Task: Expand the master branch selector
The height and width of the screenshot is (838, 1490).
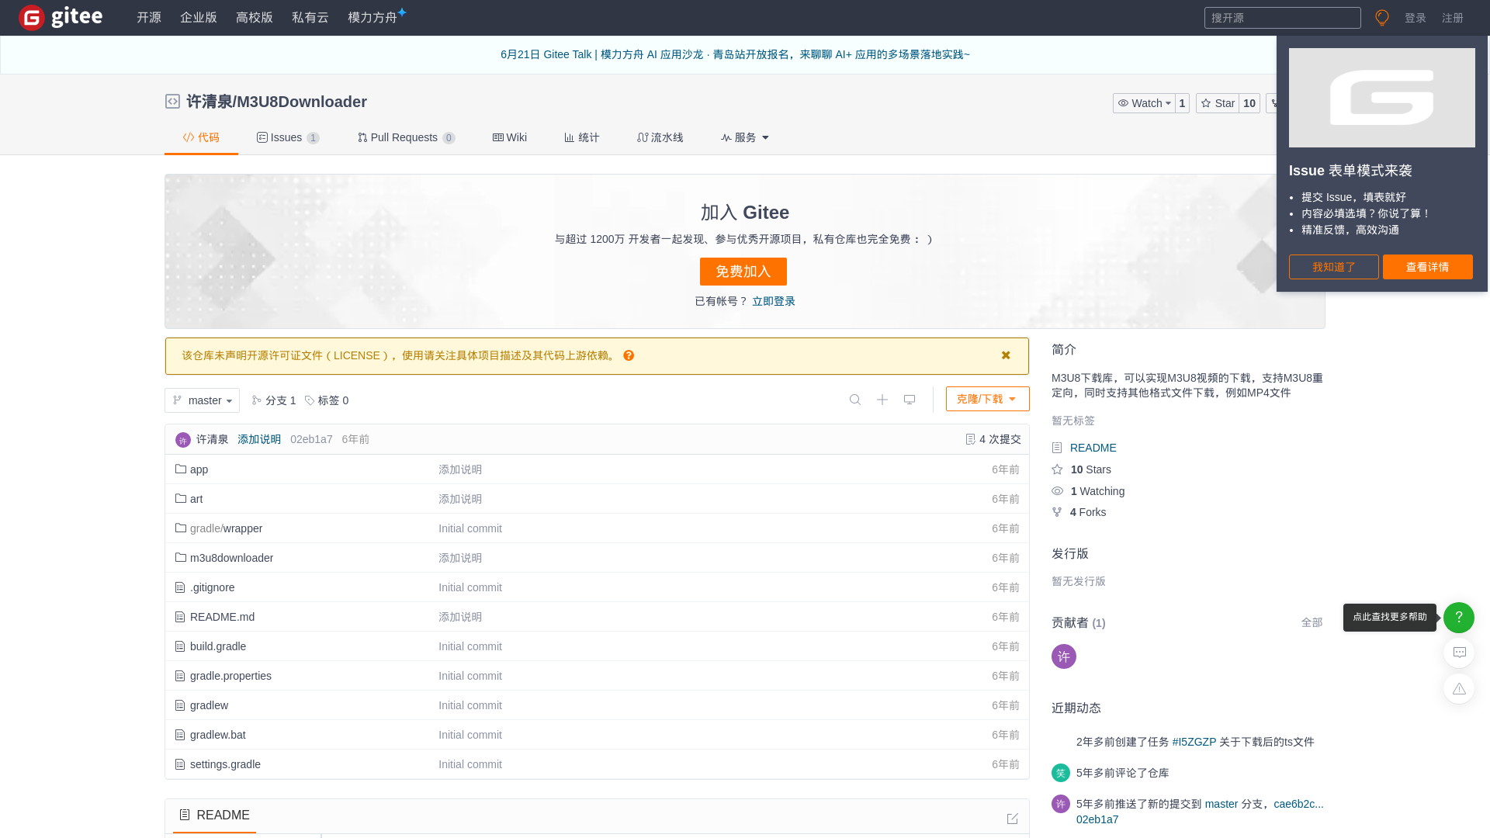Action: (202, 400)
